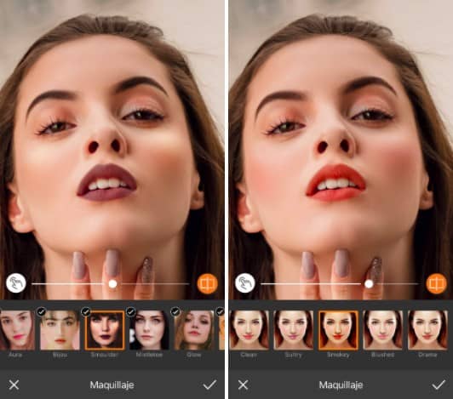Viewport: 453px width, 399px height.
Task: Click the checkmark badge on the Mistletoe preset
Action: coord(131,311)
